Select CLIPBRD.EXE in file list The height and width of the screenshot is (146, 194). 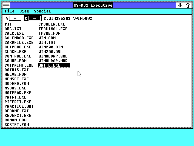click(x=18, y=47)
